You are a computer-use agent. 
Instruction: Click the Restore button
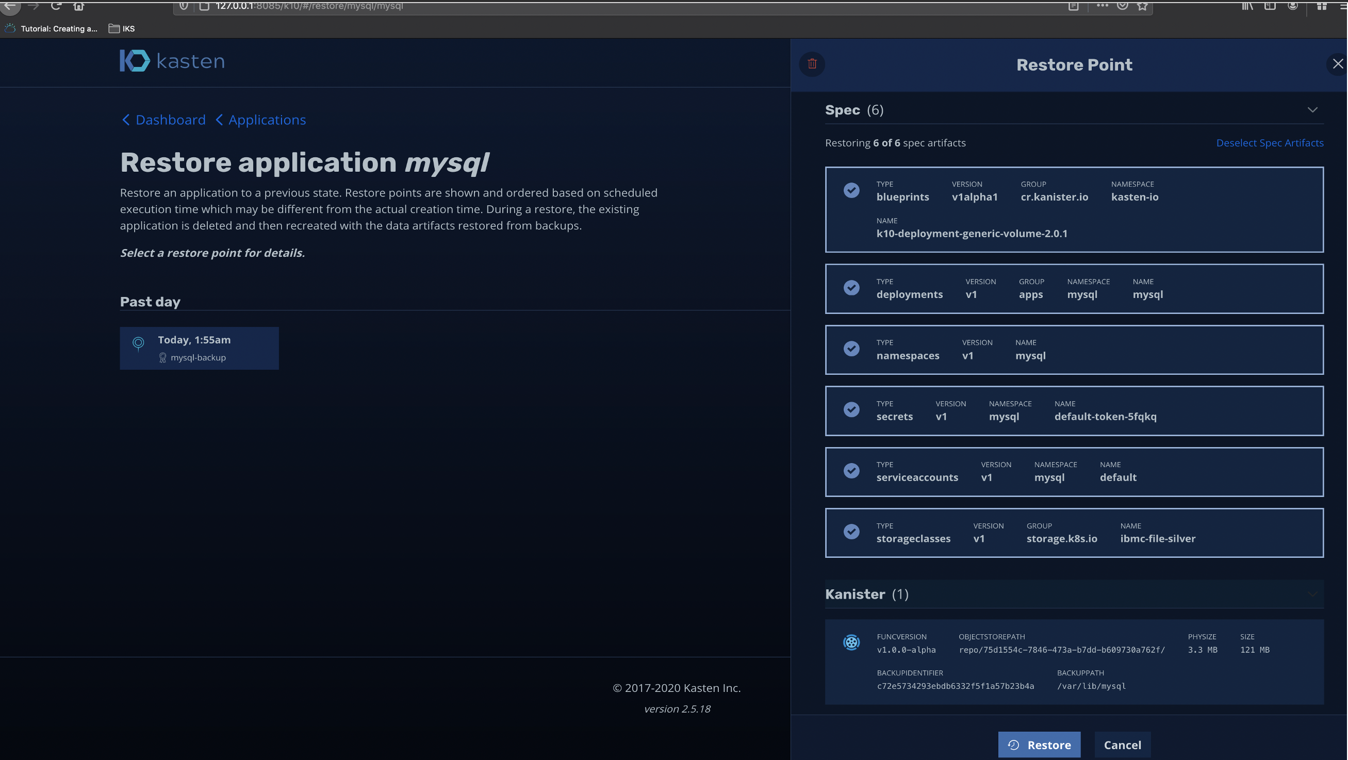pos(1039,745)
